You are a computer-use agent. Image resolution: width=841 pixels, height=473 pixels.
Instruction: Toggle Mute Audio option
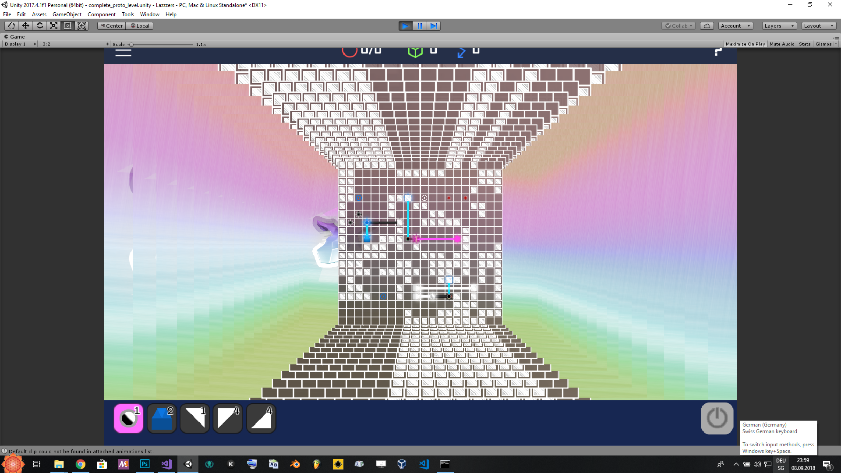pos(782,44)
